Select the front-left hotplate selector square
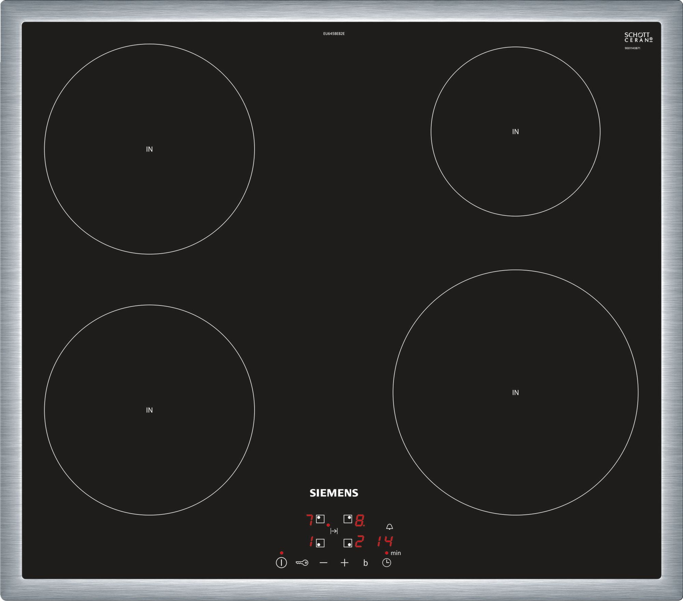 pos(320,543)
